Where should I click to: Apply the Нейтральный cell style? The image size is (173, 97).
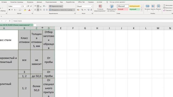point(135,6)
